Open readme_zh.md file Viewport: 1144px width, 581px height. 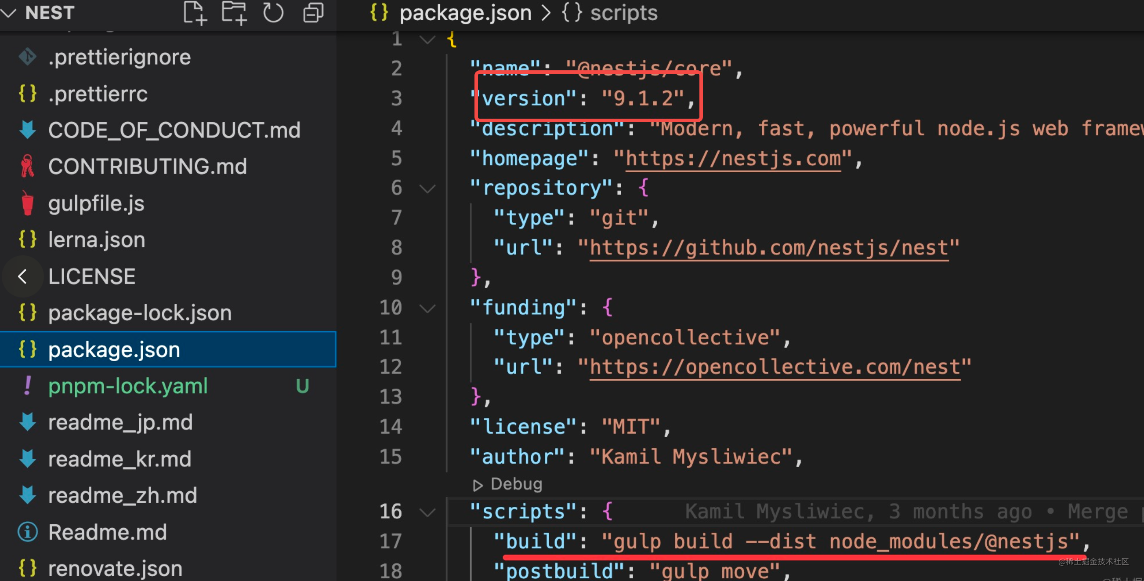point(168,495)
